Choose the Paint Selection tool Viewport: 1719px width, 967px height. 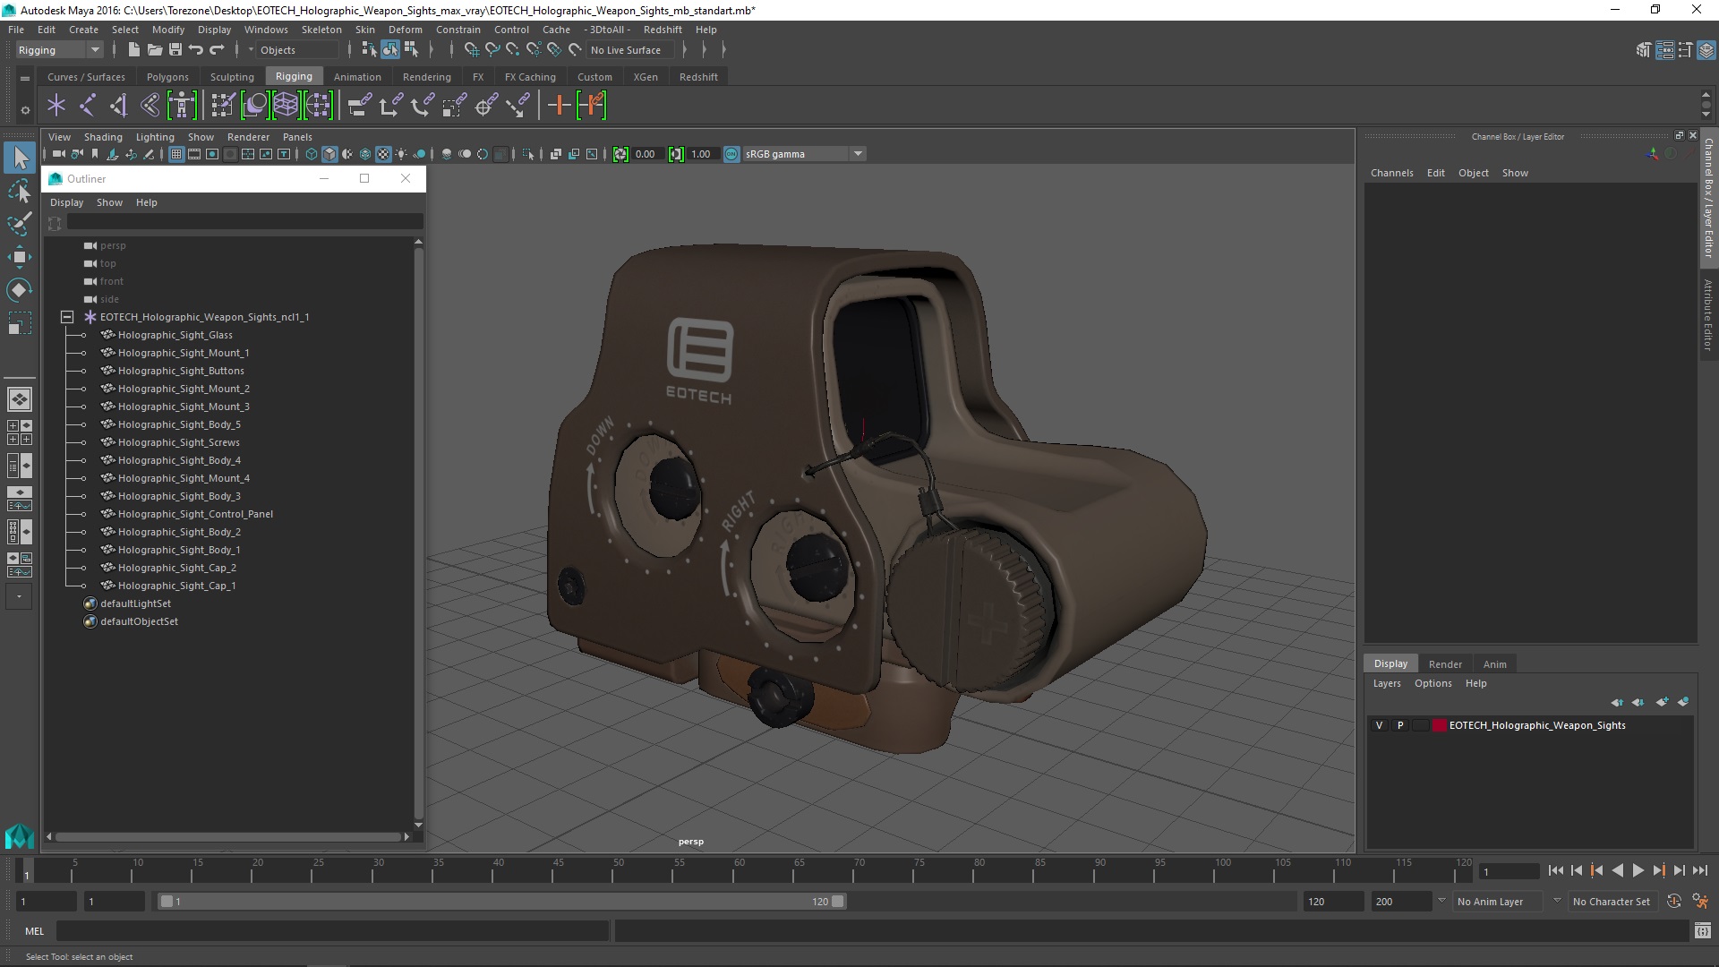point(20,224)
